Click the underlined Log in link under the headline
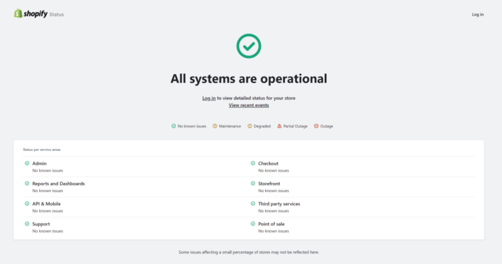Viewport: 502px width, 264px height. (x=209, y=98)
